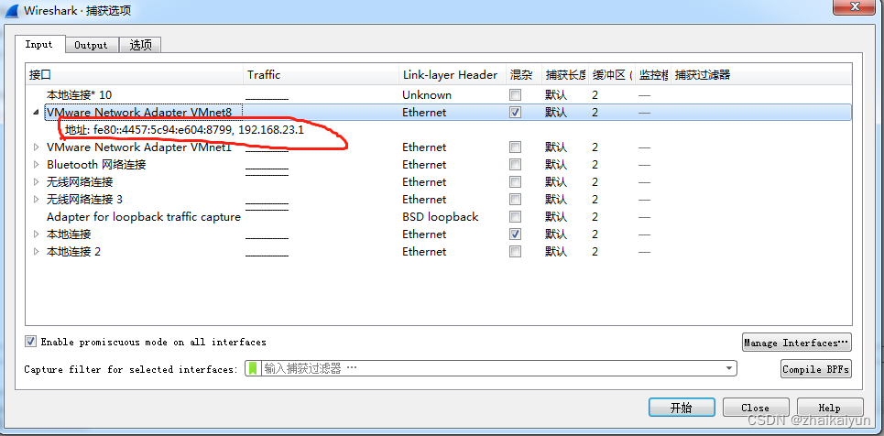The height and width of the screenshot is (436, 884).
Task: Click the Help button
Action: click(x=830, y=408)
